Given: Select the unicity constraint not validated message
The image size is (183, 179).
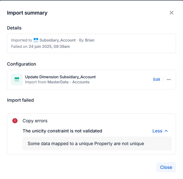Looking at the screenshot, I should 63,131.
